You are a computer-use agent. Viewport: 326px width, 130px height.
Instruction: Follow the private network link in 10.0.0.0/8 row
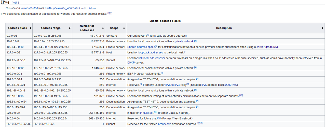(x=184, y=41)
